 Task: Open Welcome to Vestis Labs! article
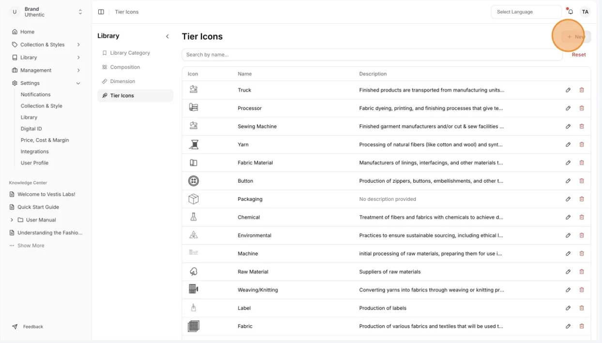46,194
